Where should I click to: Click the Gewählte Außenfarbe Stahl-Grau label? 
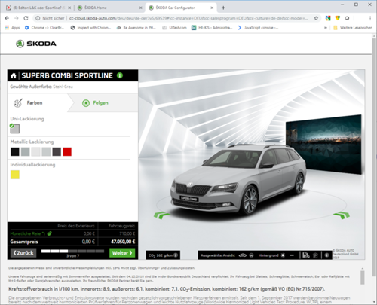coord(41,87)
